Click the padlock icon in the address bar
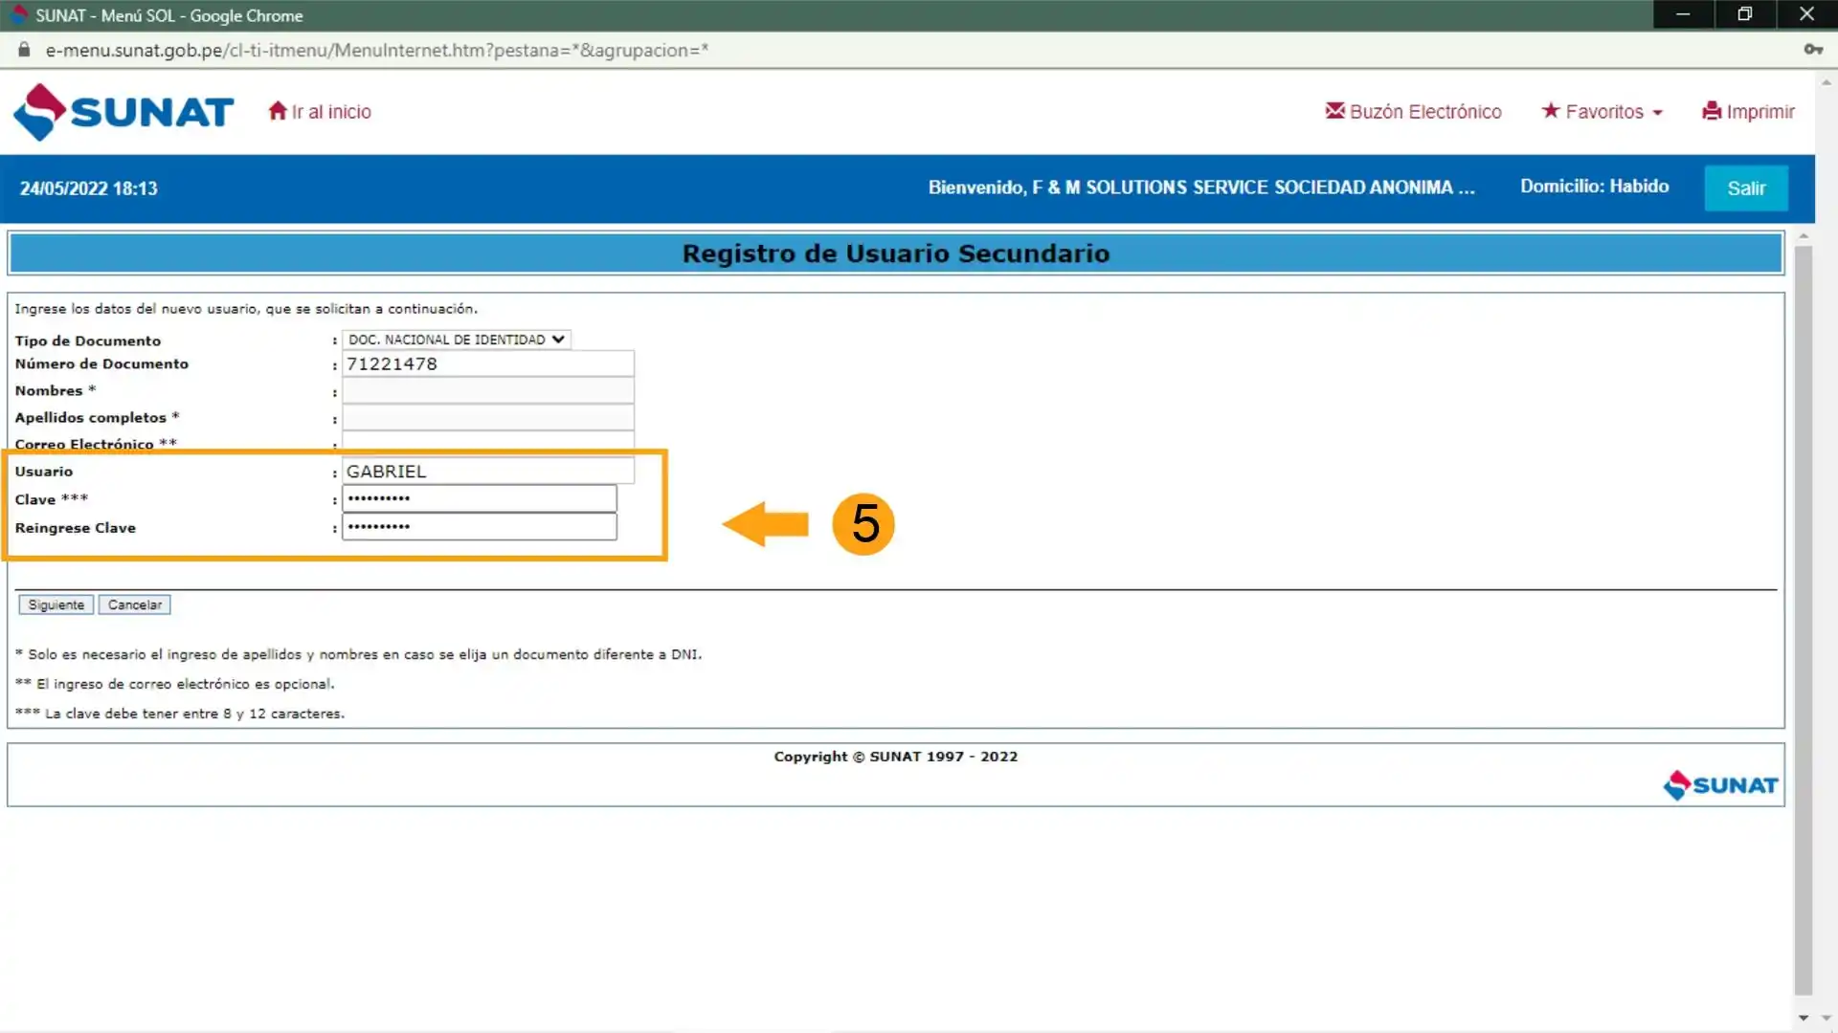This screenshot has height=1033, width=1838. [x=24, y=50]
